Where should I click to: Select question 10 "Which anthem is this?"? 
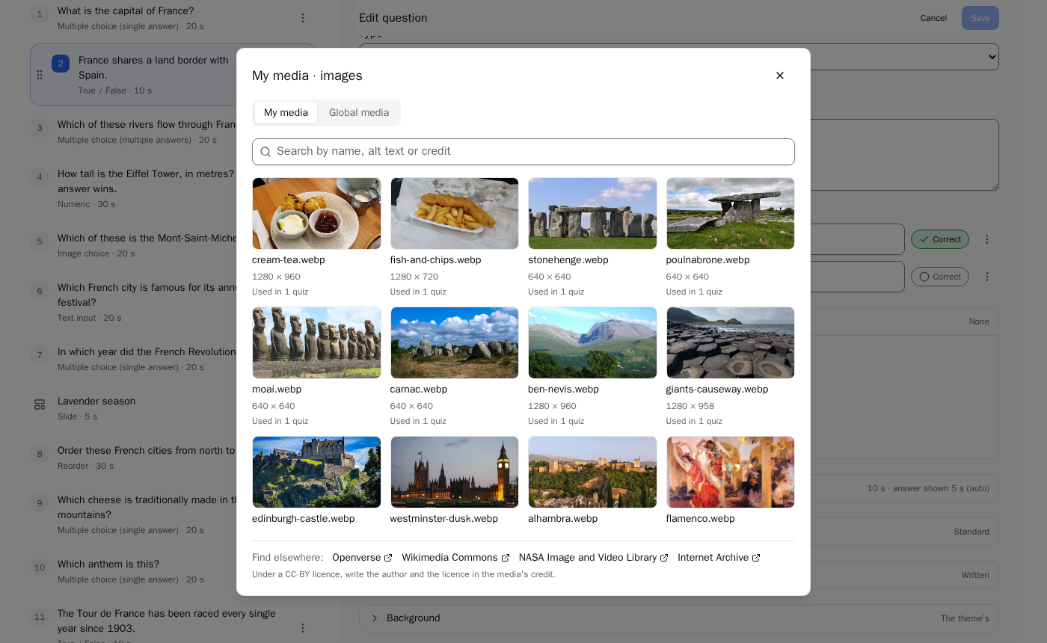coord(174,571)
